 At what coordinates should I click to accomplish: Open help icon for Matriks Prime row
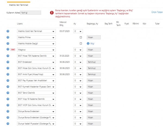8,37
